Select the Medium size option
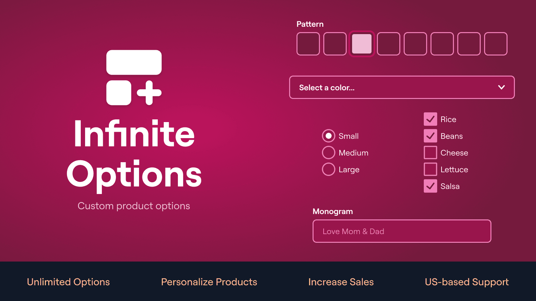The width and height of the screenshot is (536, 301). coord(328,153)
